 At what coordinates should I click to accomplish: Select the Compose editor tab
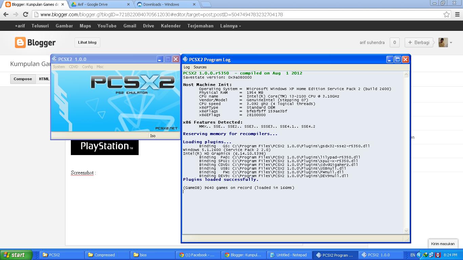click(x=23, y=79)
